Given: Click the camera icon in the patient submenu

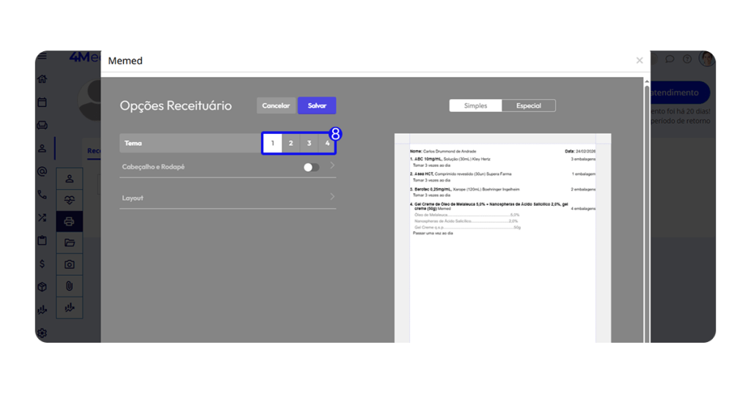Looking at the screenshot, I should [70, 264].
